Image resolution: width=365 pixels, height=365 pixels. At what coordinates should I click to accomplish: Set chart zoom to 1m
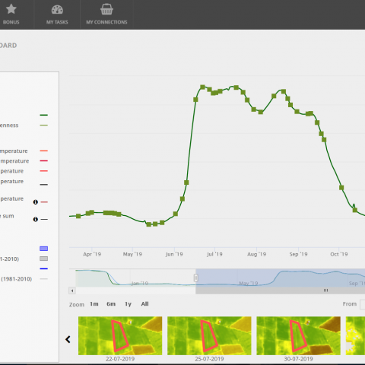[x=94, y=304]
